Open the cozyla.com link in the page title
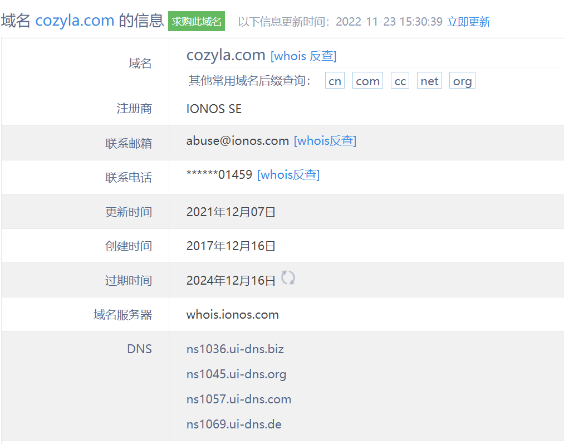The height and width of the screenshot is (444, 564). pyautogui.click(x=75, y=20)
